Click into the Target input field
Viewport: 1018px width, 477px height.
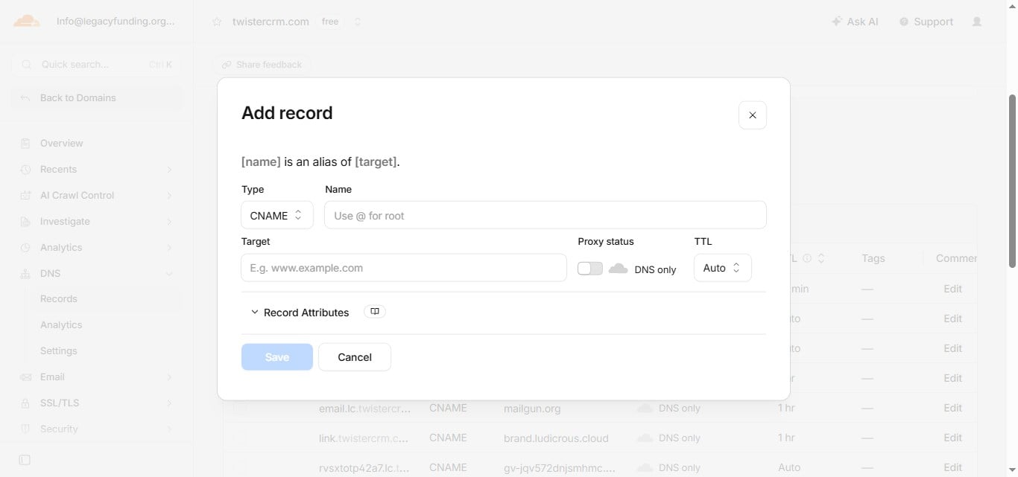point(404,268)
